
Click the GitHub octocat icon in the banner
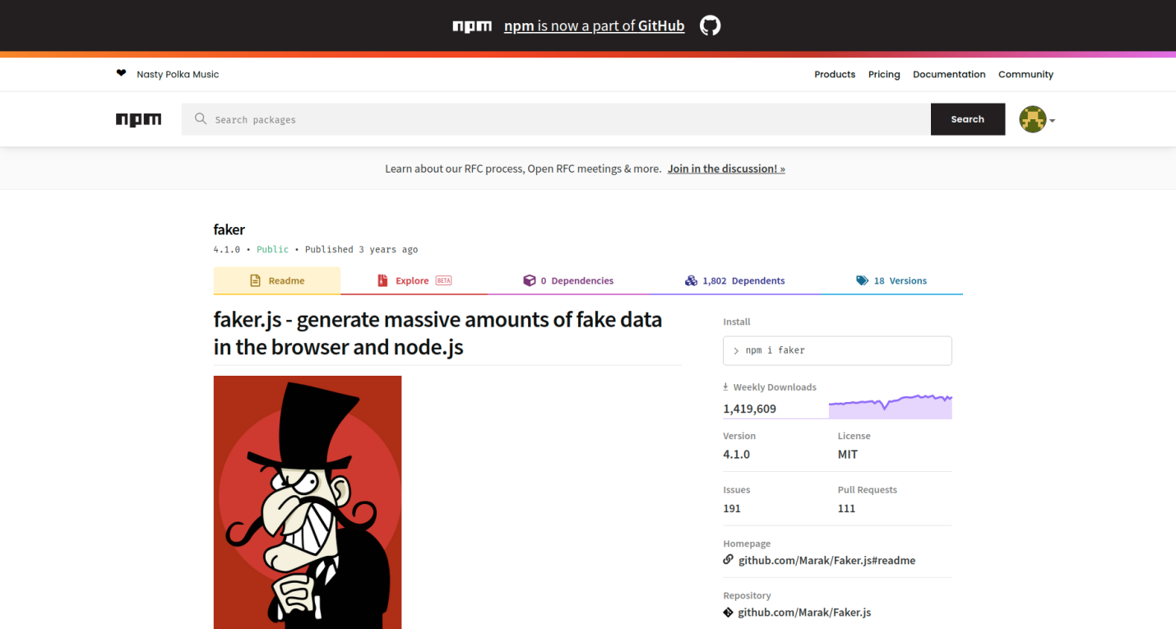710,25
